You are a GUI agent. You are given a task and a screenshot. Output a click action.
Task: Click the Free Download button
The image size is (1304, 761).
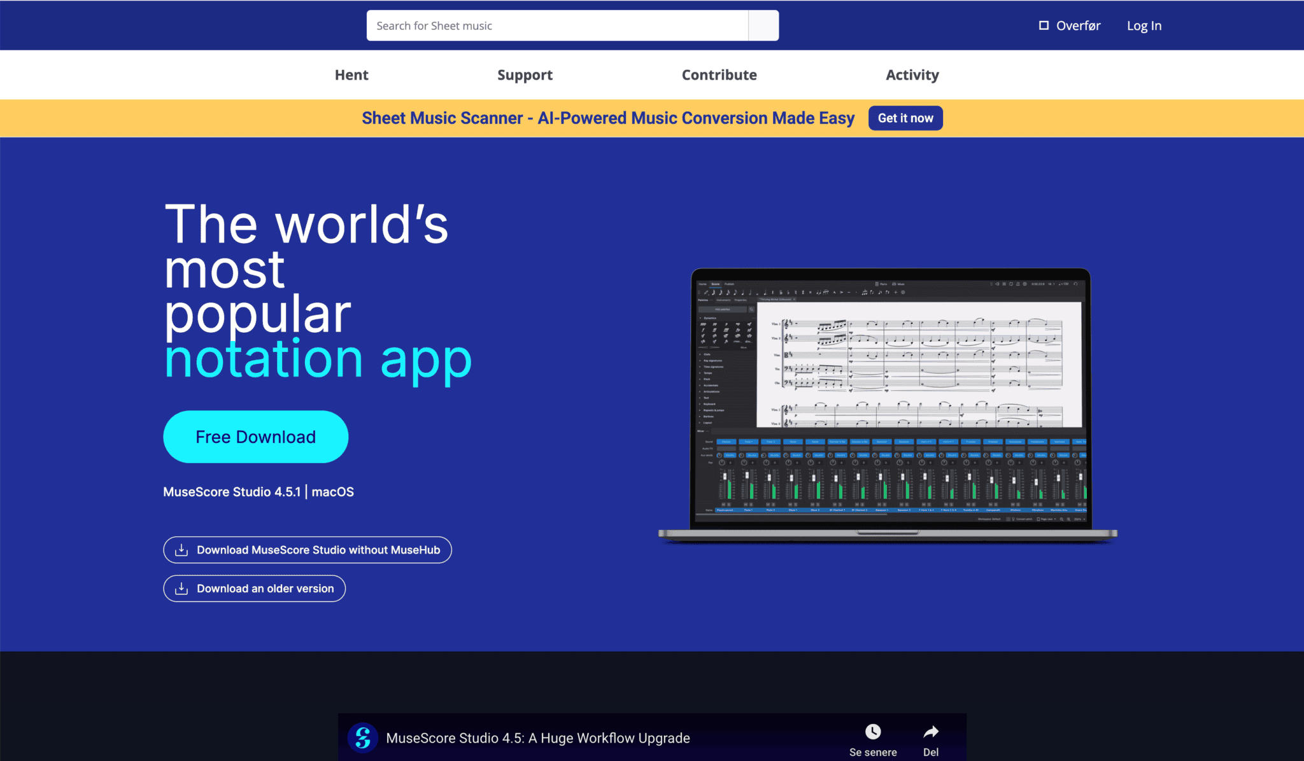click(255, 437)
